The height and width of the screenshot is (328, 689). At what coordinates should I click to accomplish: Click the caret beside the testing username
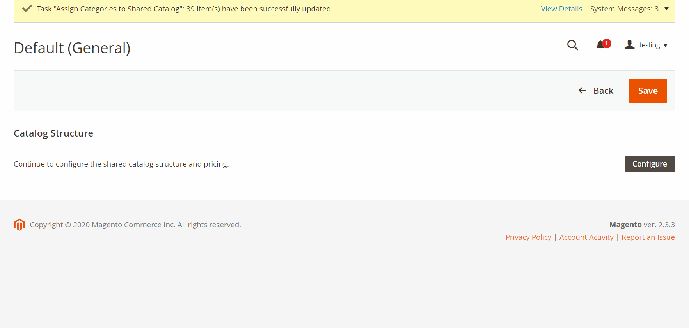coord(665,46)
